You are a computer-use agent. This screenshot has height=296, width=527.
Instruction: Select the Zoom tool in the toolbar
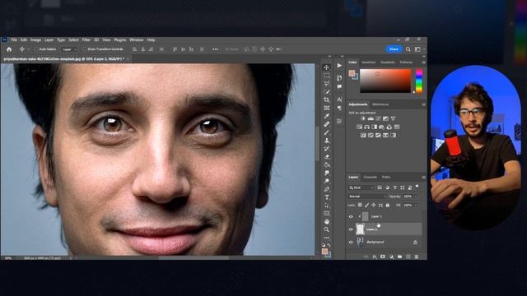click(326, 229)
